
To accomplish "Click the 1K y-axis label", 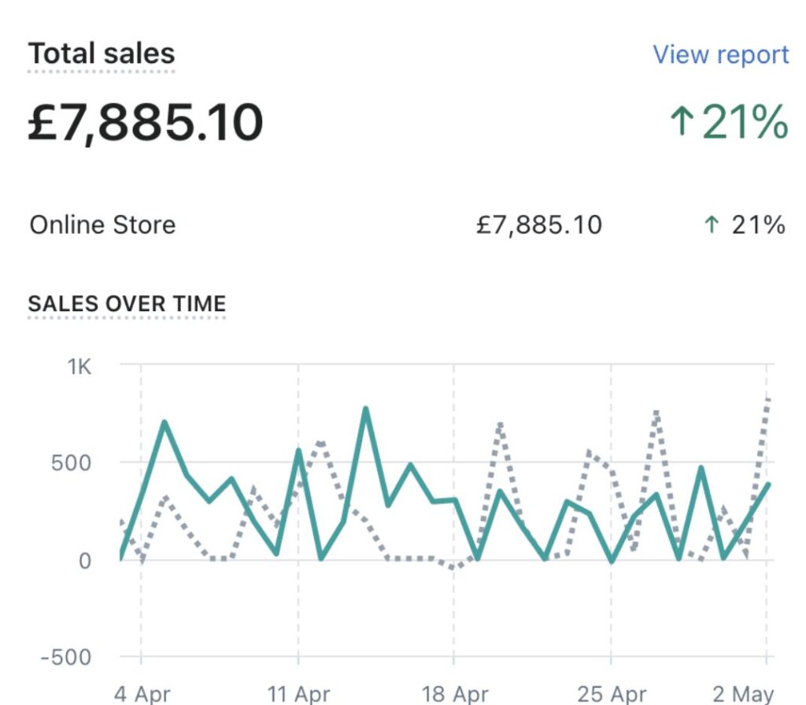I will tap(79, 368).
